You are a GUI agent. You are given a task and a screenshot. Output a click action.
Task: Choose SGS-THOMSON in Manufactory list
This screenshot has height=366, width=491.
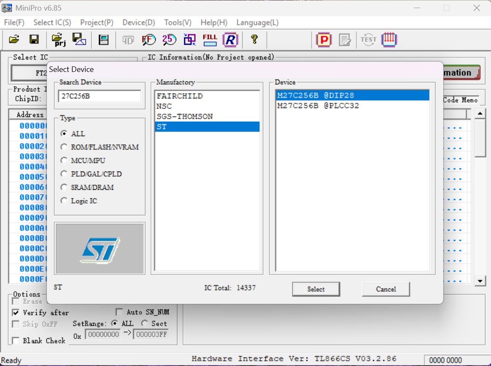[184, 116]
